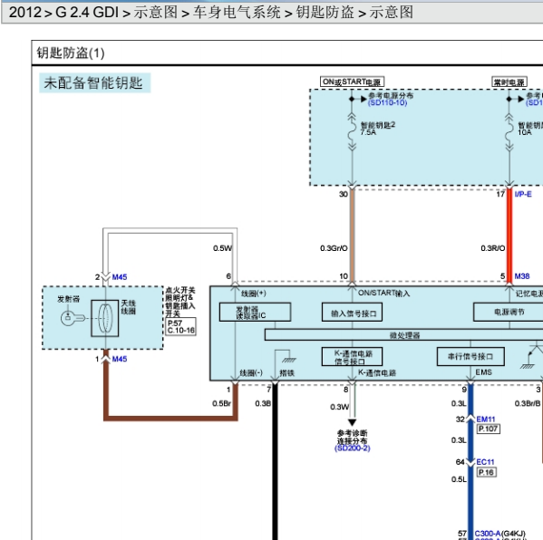Click the 电源调节 block
This screenshot has height=540, width=543.
point(509,313)
